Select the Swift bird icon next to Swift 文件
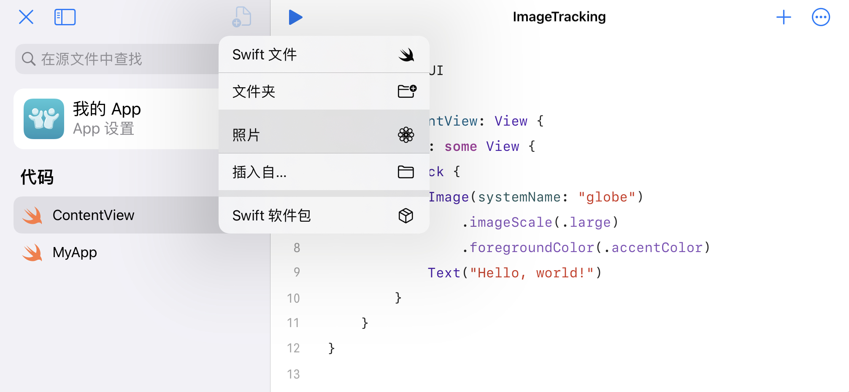Viewport: 849px width, 392px height. point(406,54)
